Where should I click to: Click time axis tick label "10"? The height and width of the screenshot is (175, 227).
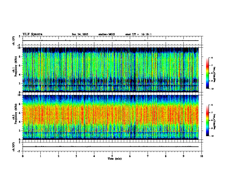201,156
